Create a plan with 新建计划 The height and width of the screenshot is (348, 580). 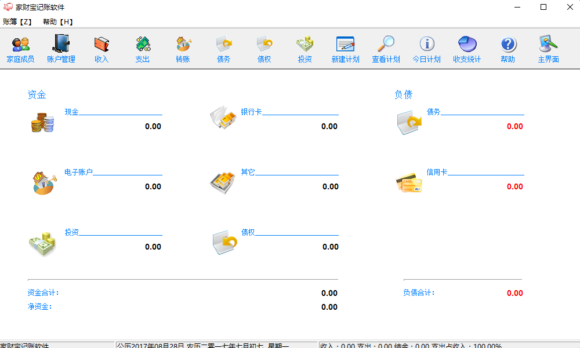click(345, 49)
